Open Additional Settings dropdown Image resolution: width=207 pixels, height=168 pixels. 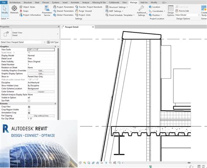[x=141, y=11]
